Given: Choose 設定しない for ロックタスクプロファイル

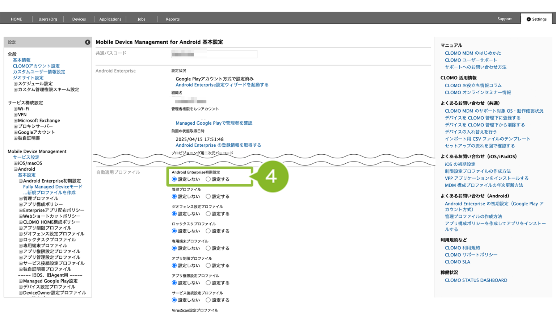Looking at the screenshot, I should [174, 231].
